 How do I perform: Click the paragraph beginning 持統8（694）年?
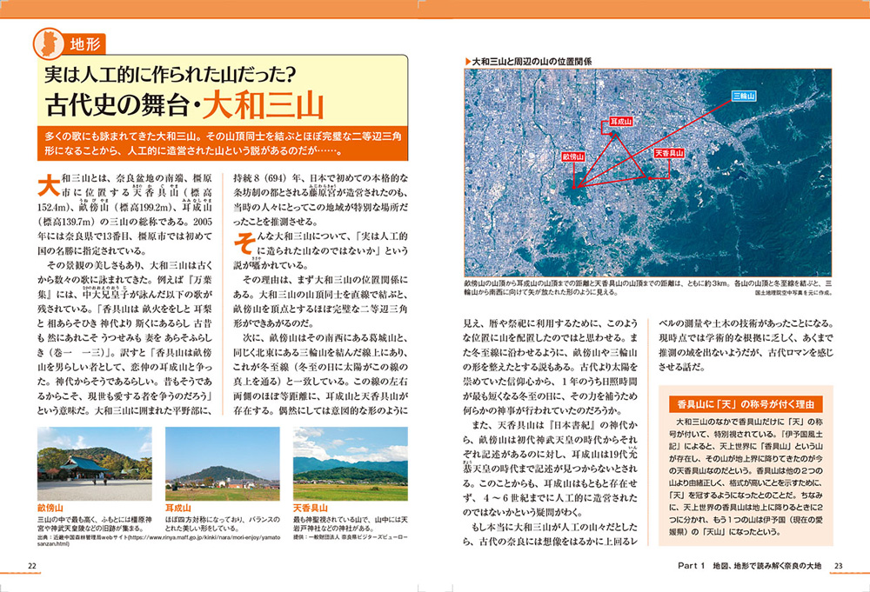320,200
